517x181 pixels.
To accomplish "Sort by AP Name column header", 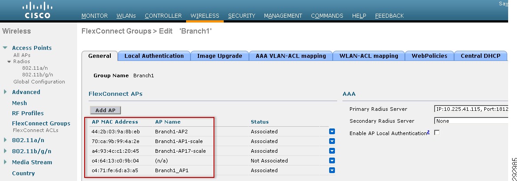I will [168, 121].
